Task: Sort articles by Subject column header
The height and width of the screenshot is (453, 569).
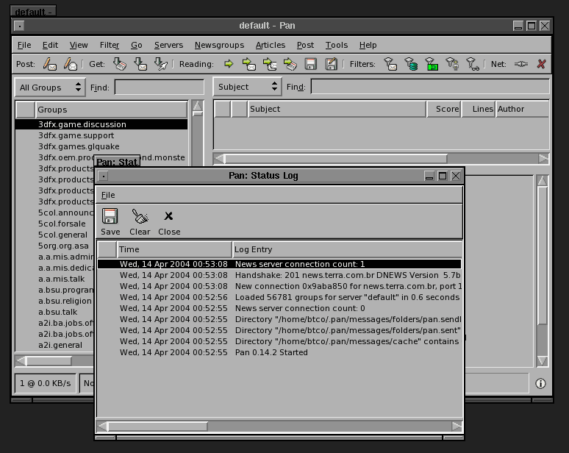Action: [x=337, y=109]
